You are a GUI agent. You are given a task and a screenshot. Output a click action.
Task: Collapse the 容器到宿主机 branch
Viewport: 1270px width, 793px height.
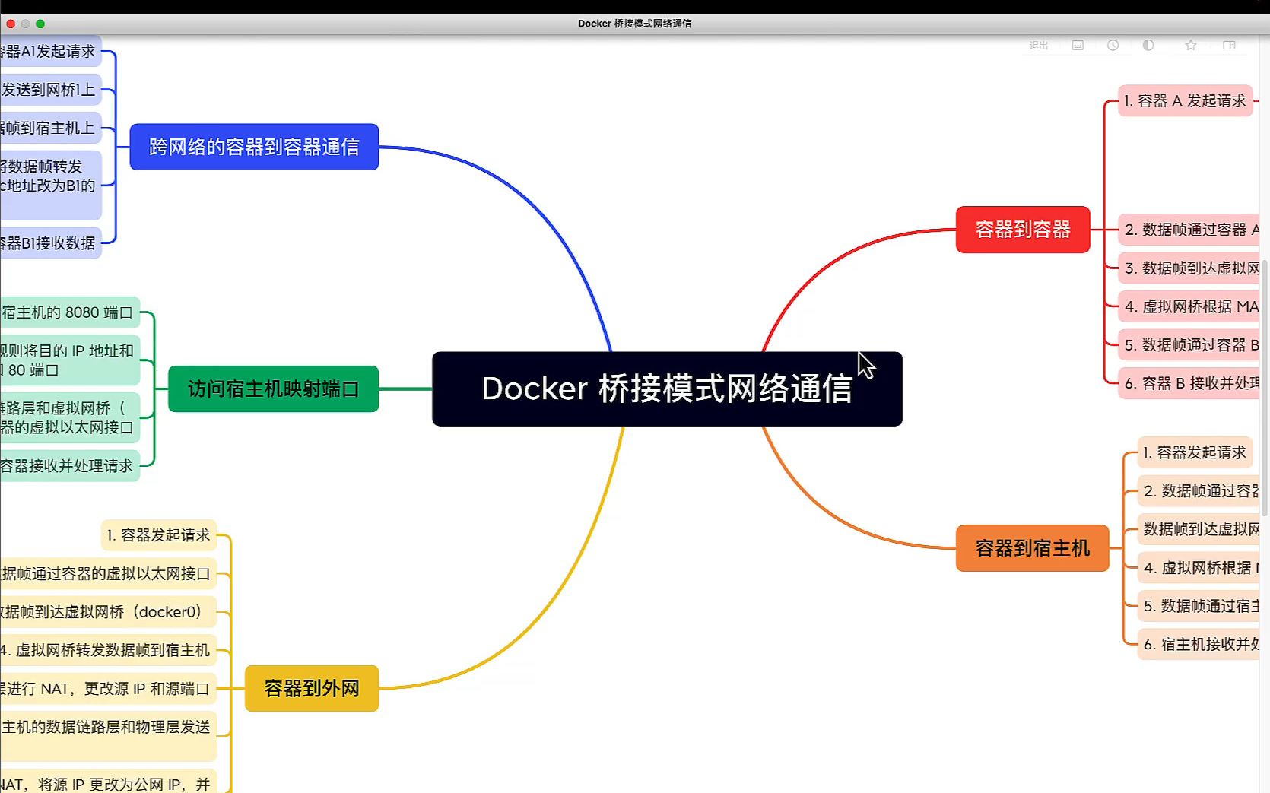(1031, 548)
